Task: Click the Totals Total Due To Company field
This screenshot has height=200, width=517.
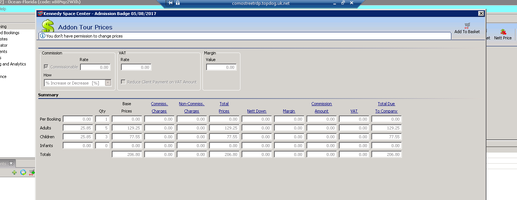Action: click(386, 154)
